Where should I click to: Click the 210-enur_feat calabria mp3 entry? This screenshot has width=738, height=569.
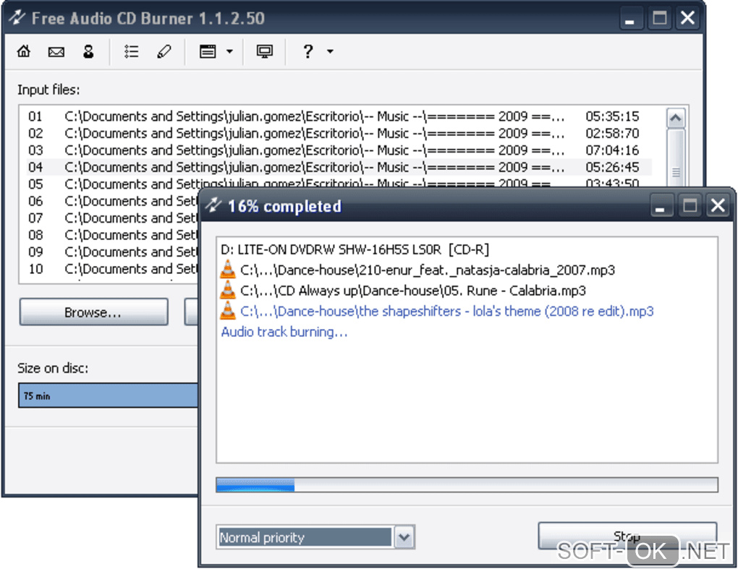click(428, 270)
